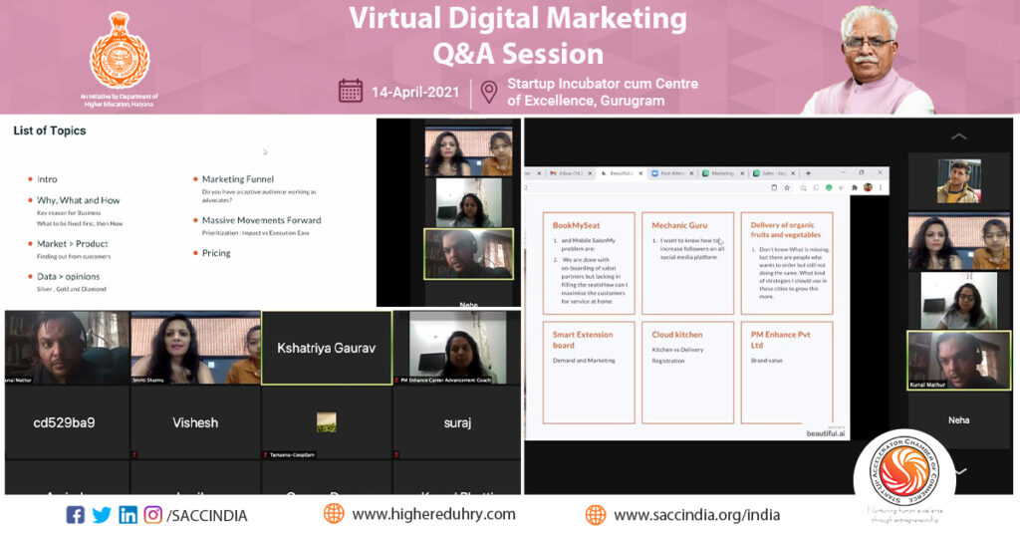
Task: Click the 14-April-2021 date text
Action: (415, 92)
